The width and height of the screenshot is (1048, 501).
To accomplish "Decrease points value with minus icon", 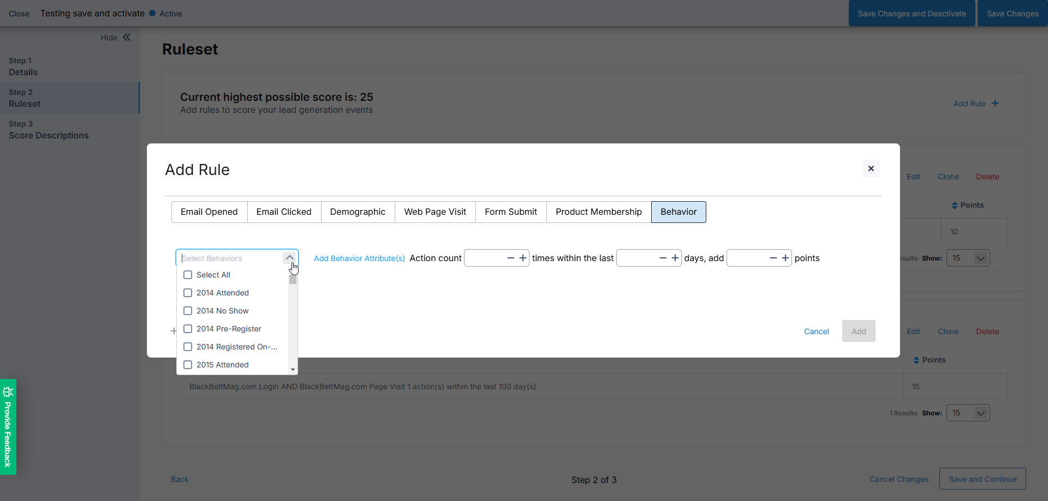I will point(773,258).
